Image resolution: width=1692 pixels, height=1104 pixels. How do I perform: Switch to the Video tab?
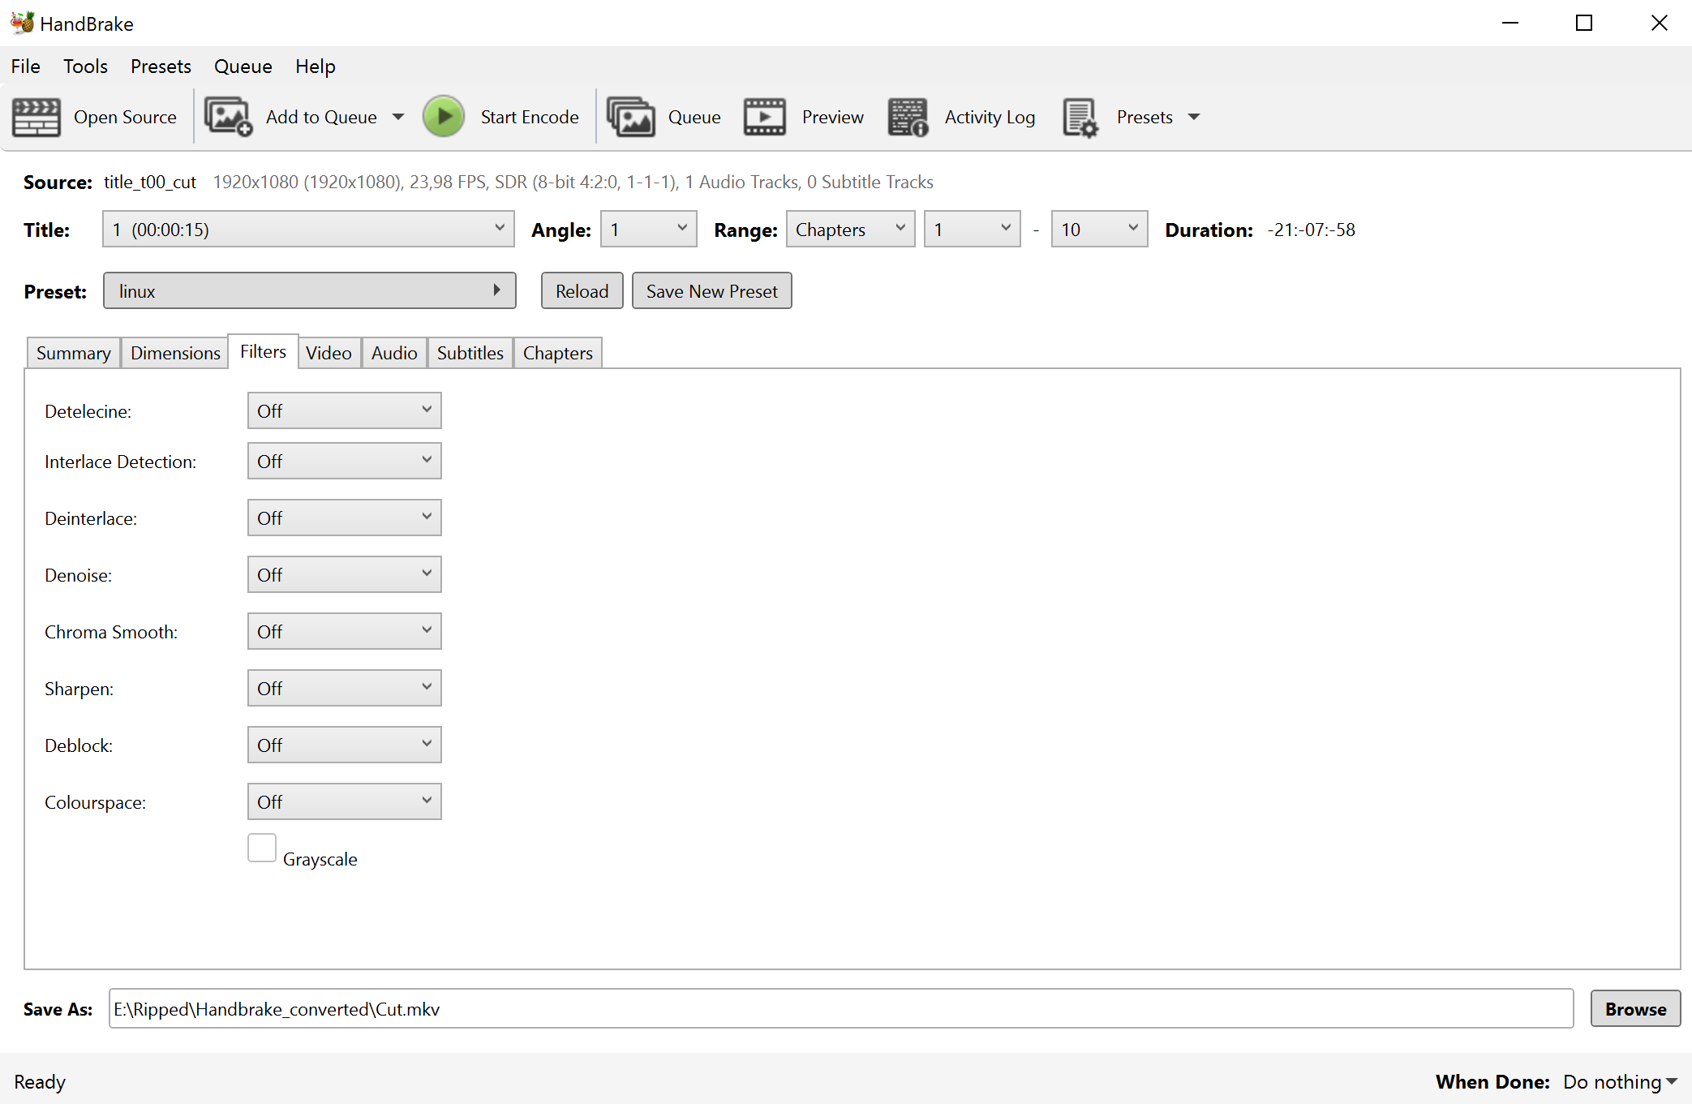pyautogui.click(x=329, y=353)
